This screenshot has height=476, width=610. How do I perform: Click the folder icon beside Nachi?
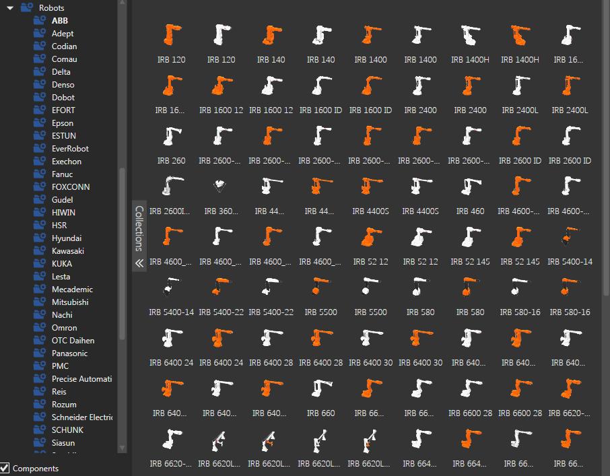39,314
